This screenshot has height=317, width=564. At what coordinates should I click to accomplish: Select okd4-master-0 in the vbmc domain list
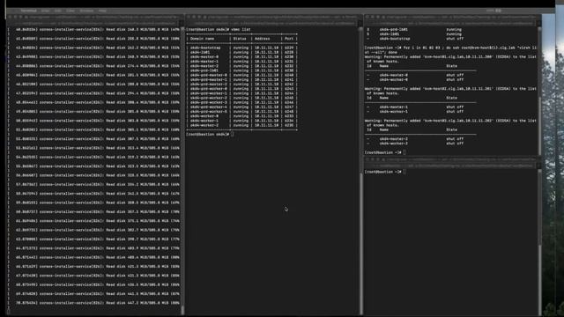(204, 56)
